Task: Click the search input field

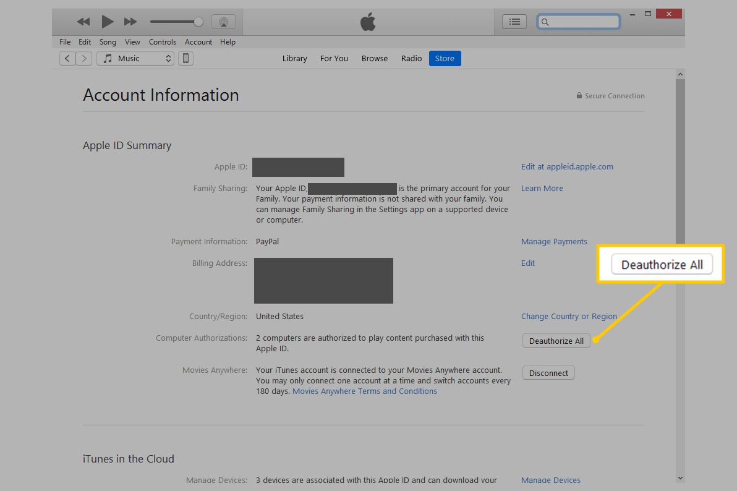Action: 584,22
